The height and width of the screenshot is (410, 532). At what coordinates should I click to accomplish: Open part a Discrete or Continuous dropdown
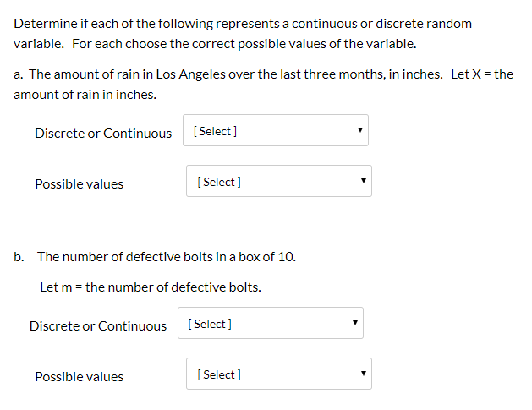pos(276,130)
